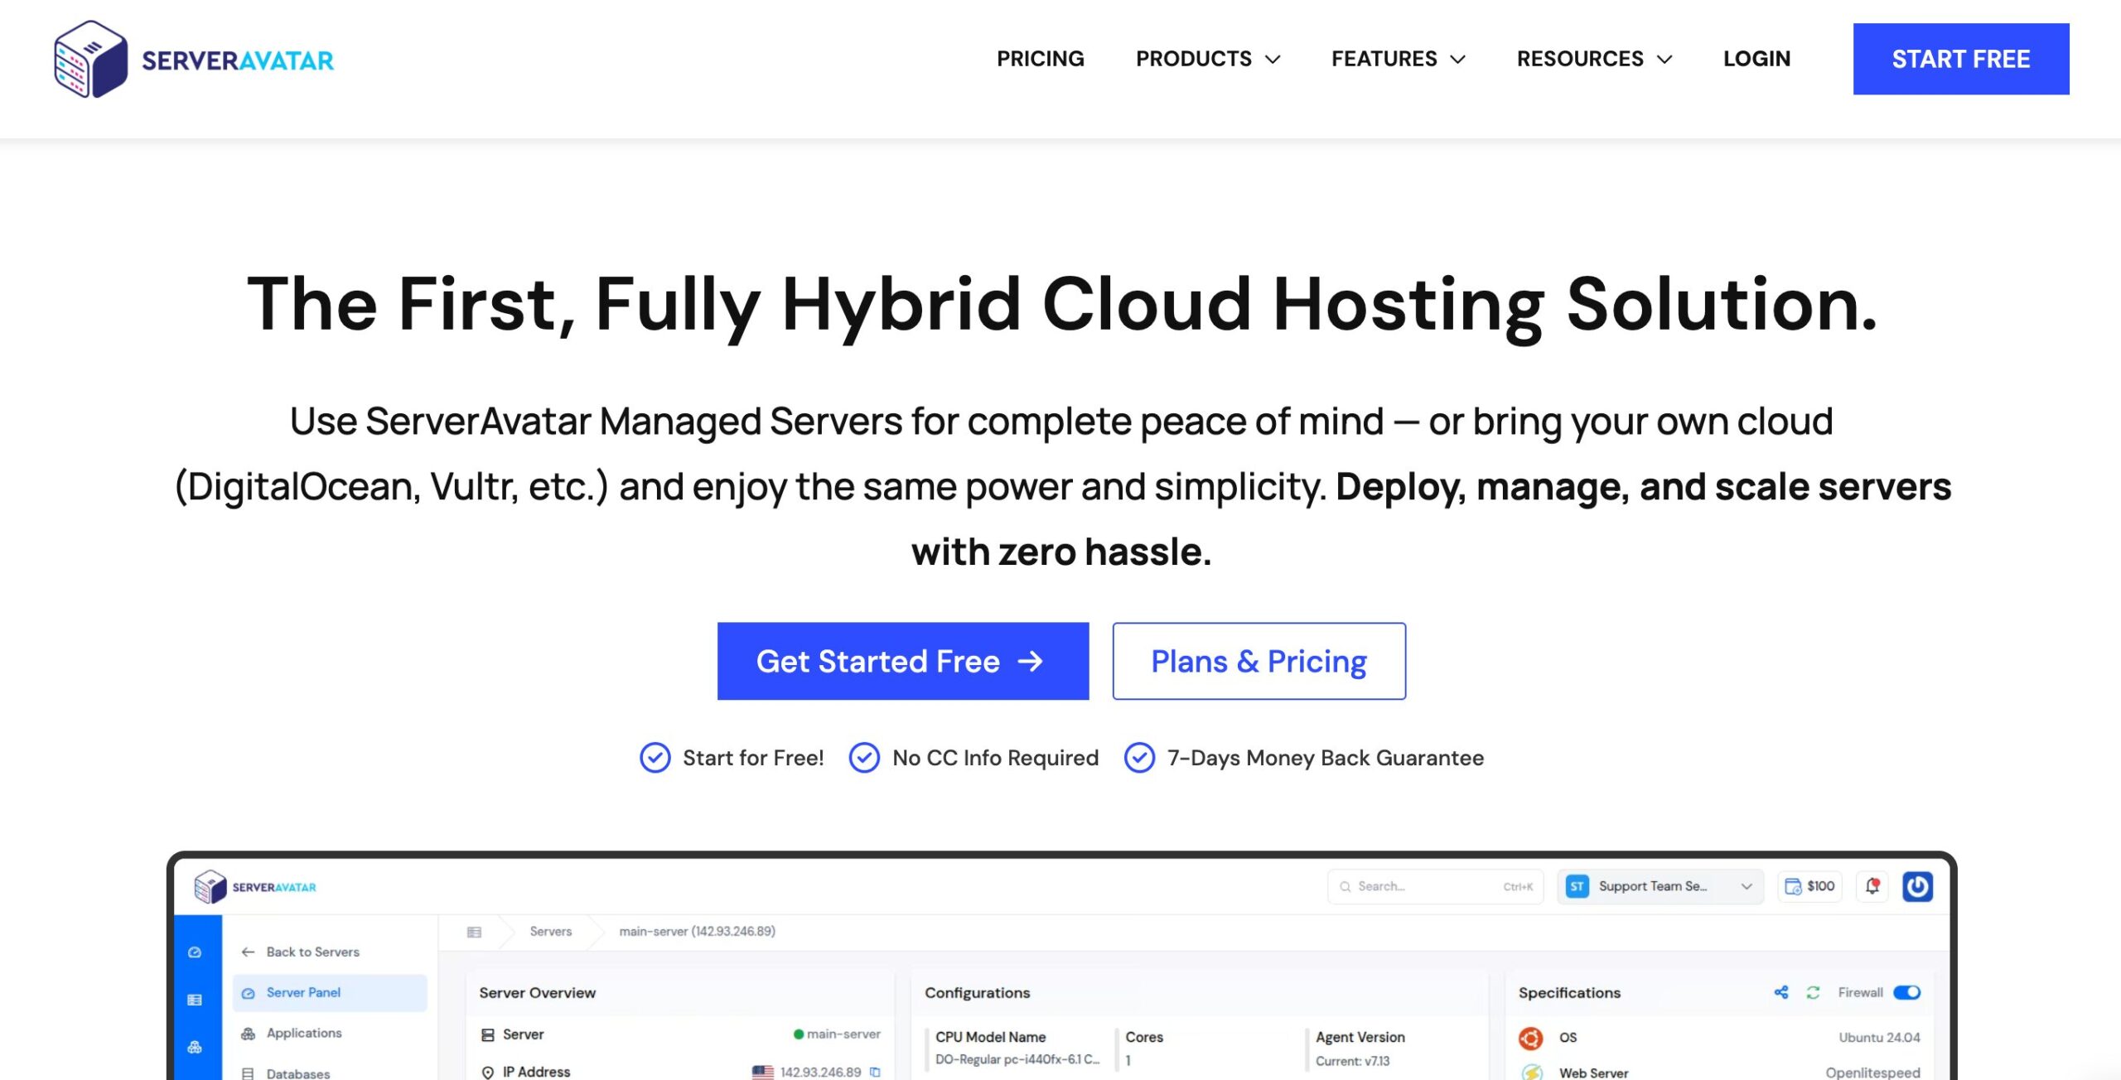
Task: Click the dashboard gauge icon in blue sidebar
Action: click(x=195, y=952)
